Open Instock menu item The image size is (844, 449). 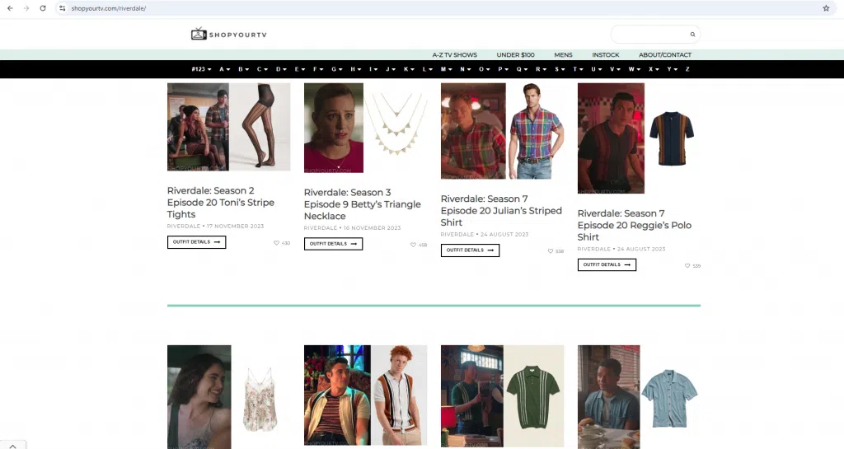coord(606,55)
